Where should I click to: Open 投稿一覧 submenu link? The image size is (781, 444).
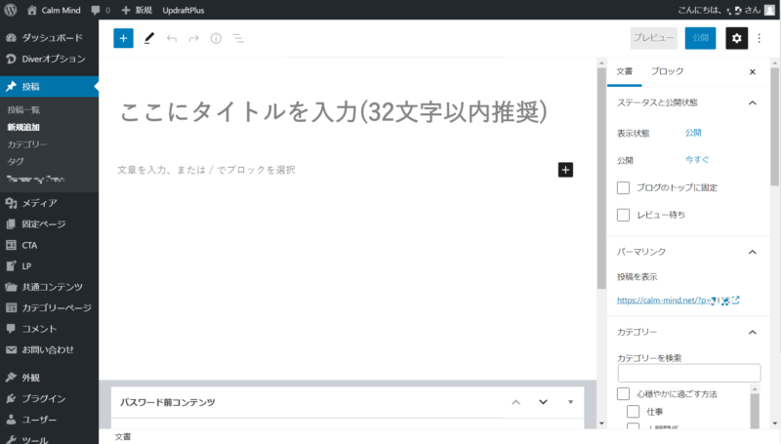23,110
